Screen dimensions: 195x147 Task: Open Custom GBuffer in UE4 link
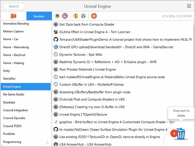click(91, 85)
